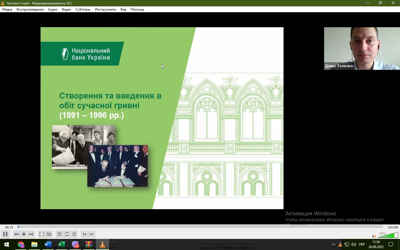Open the Медиа menu
The width and height of the screenshot is (400, 250).
click(x=7, y=9)
